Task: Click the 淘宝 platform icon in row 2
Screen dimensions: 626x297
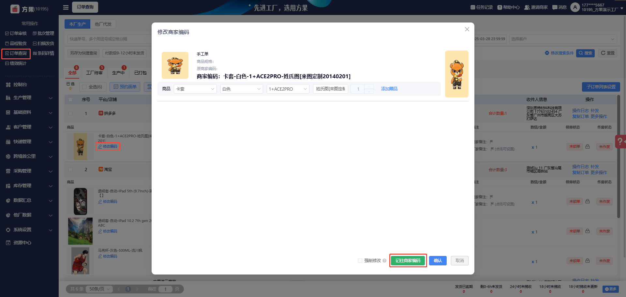Action: (101, 169)
